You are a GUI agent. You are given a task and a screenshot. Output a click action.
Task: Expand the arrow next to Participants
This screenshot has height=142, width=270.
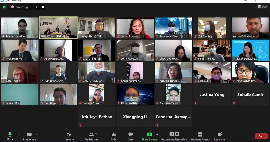(102, 134)
